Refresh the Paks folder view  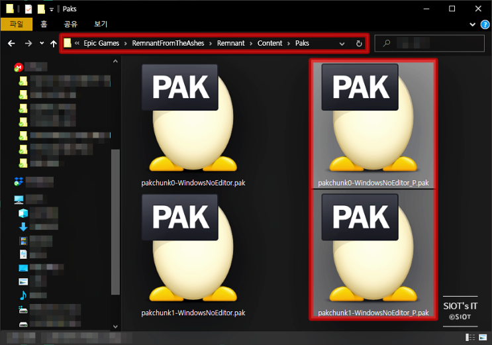tap(359, 44)
